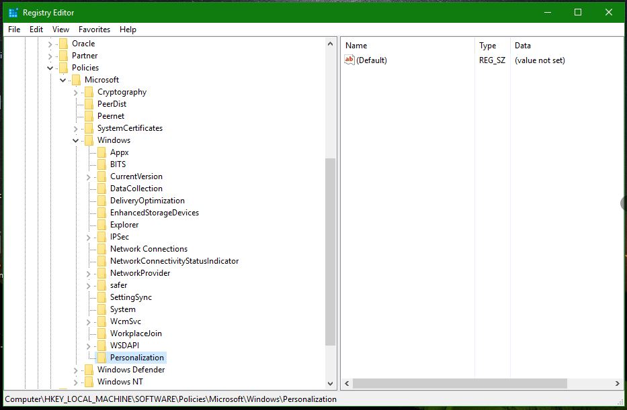Select the Windows NT key
Image resolution: width=627 pixels, height=410 pixels.
[120, 382]
